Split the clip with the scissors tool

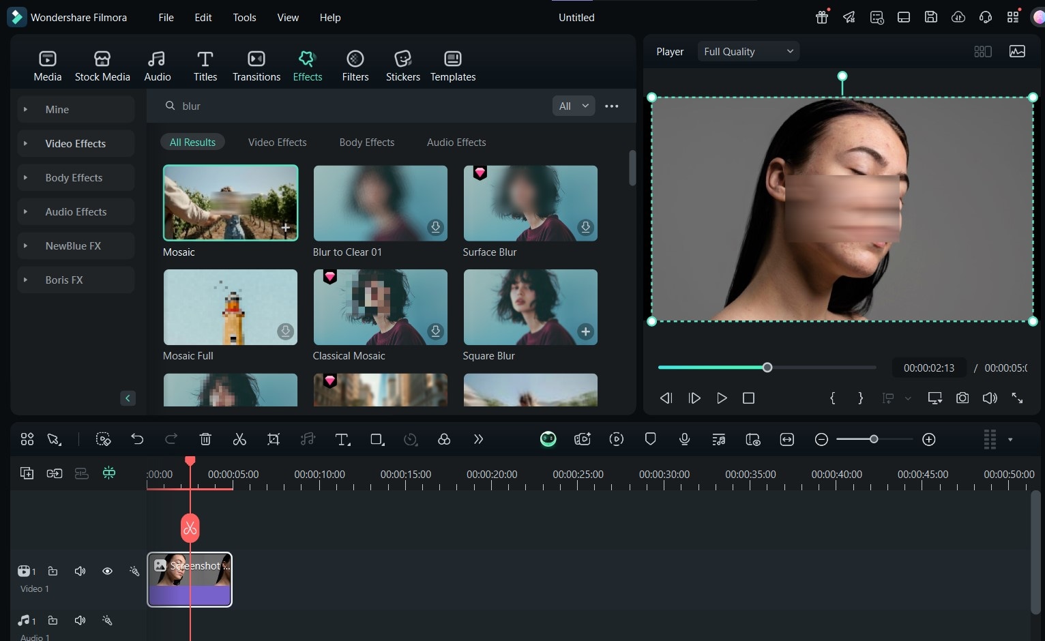click(239, 439)
